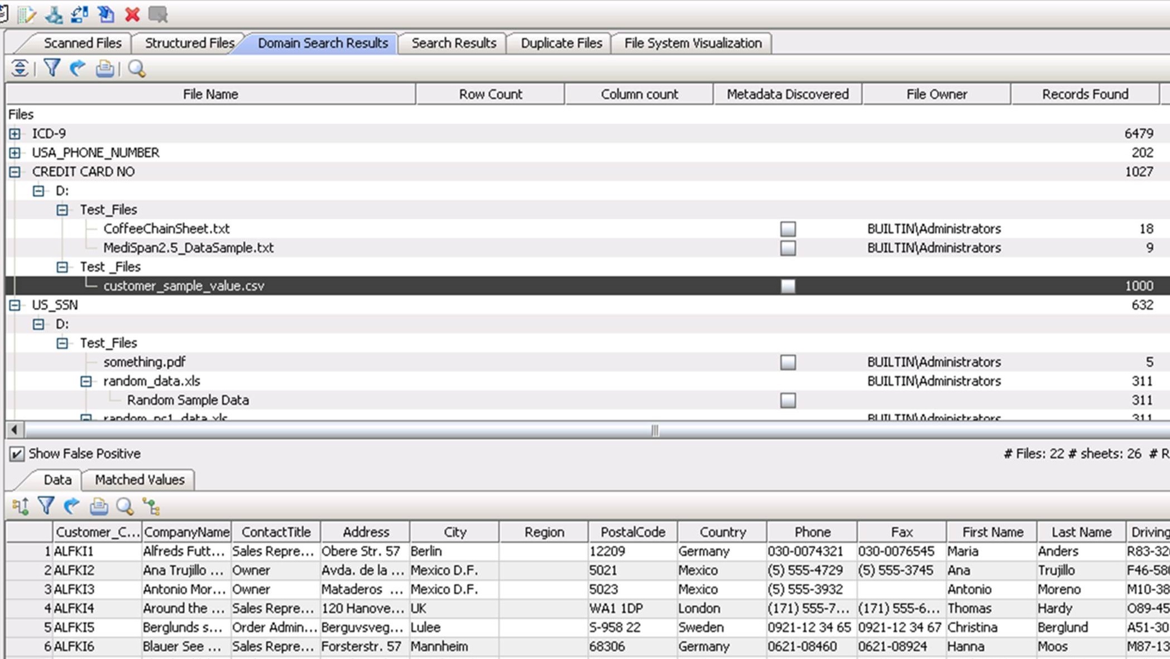The height and width of the screenshot is (659, 1170).
Task: Click the horizontal scrollbar thumb grip
Action: [x=655, y=430]
